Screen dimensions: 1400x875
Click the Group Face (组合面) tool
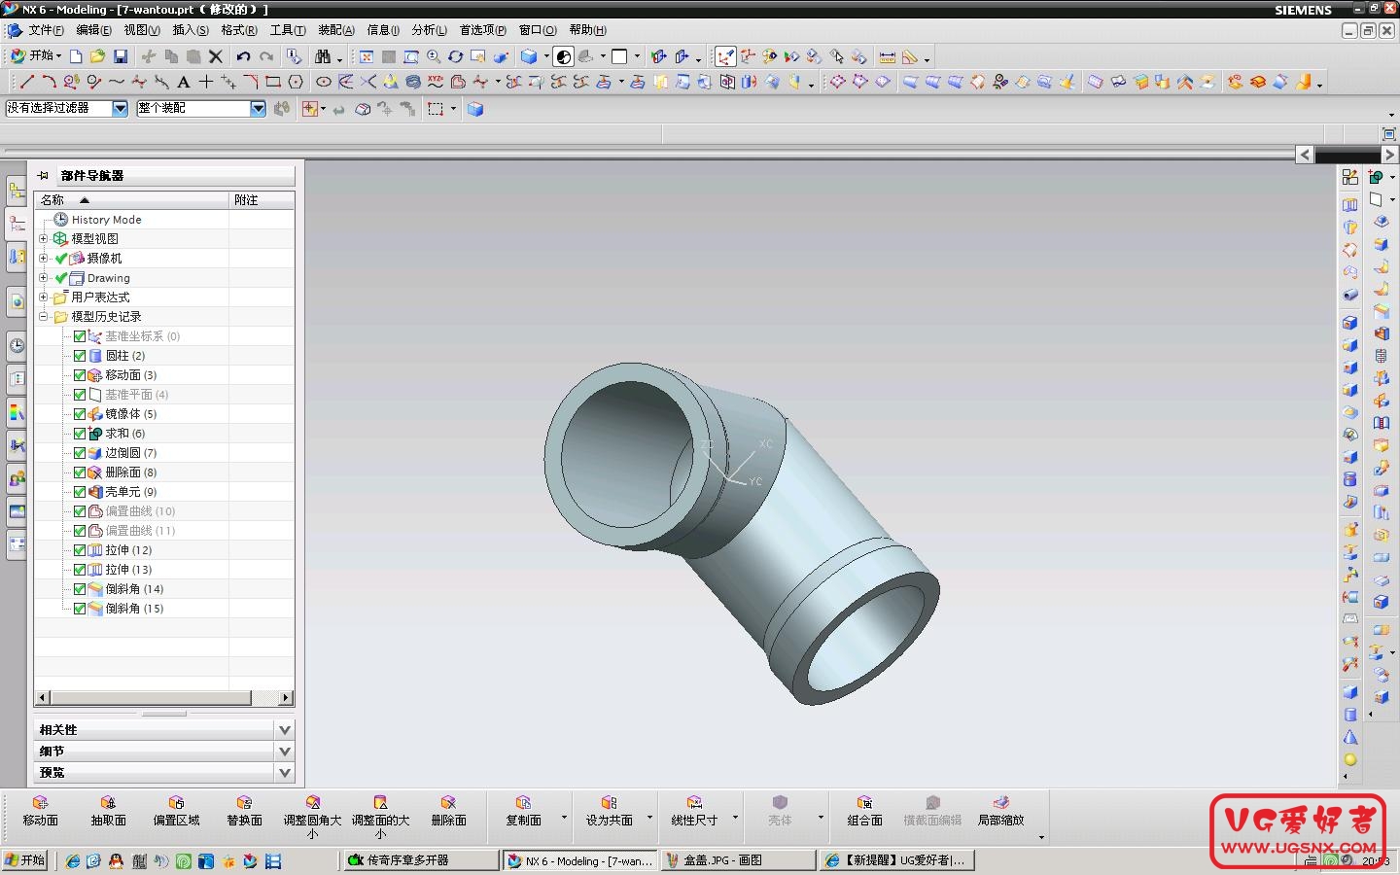pos(864,811)
